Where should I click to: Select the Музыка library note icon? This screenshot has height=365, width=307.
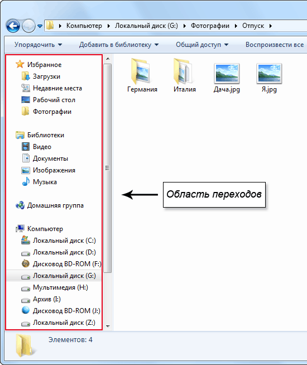coord(26,181)
